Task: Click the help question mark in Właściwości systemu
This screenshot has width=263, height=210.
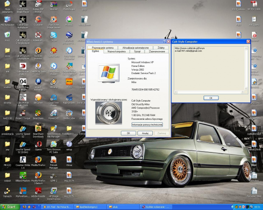Action: click(165, 41)
